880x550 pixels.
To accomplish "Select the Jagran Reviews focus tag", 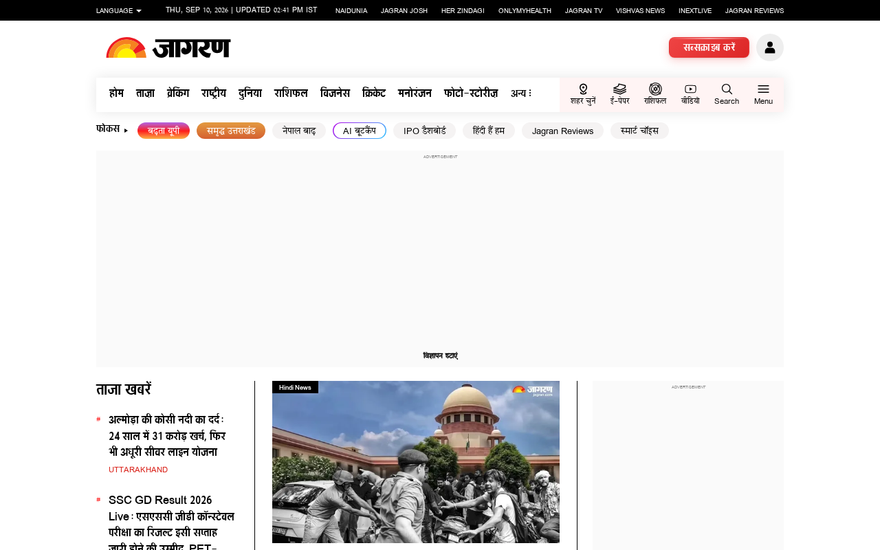I will click(x=562, y=131).
